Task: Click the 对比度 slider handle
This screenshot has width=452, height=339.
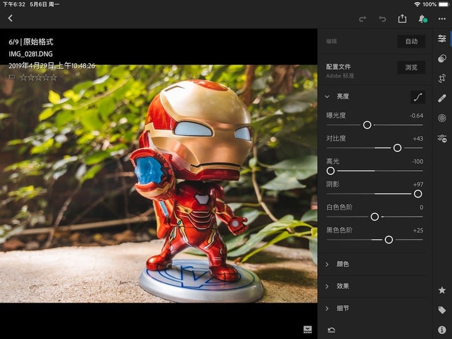Action: [397, 148]
